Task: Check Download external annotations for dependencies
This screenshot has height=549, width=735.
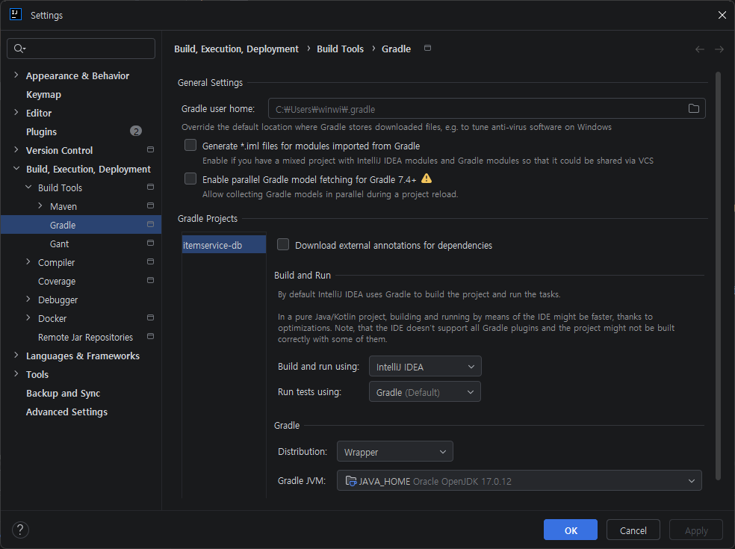Action: pyautogui.click(x=283, y=244)
